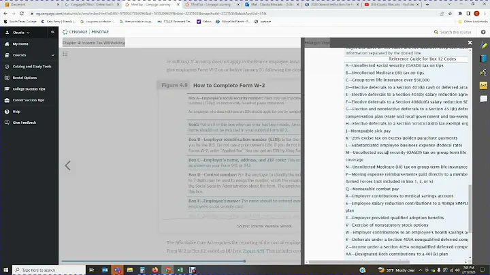This screenshot has width=490, height=275.
Task: Click the 'Q—Nontaxable combat pay' line
Action: pos(372,189)
